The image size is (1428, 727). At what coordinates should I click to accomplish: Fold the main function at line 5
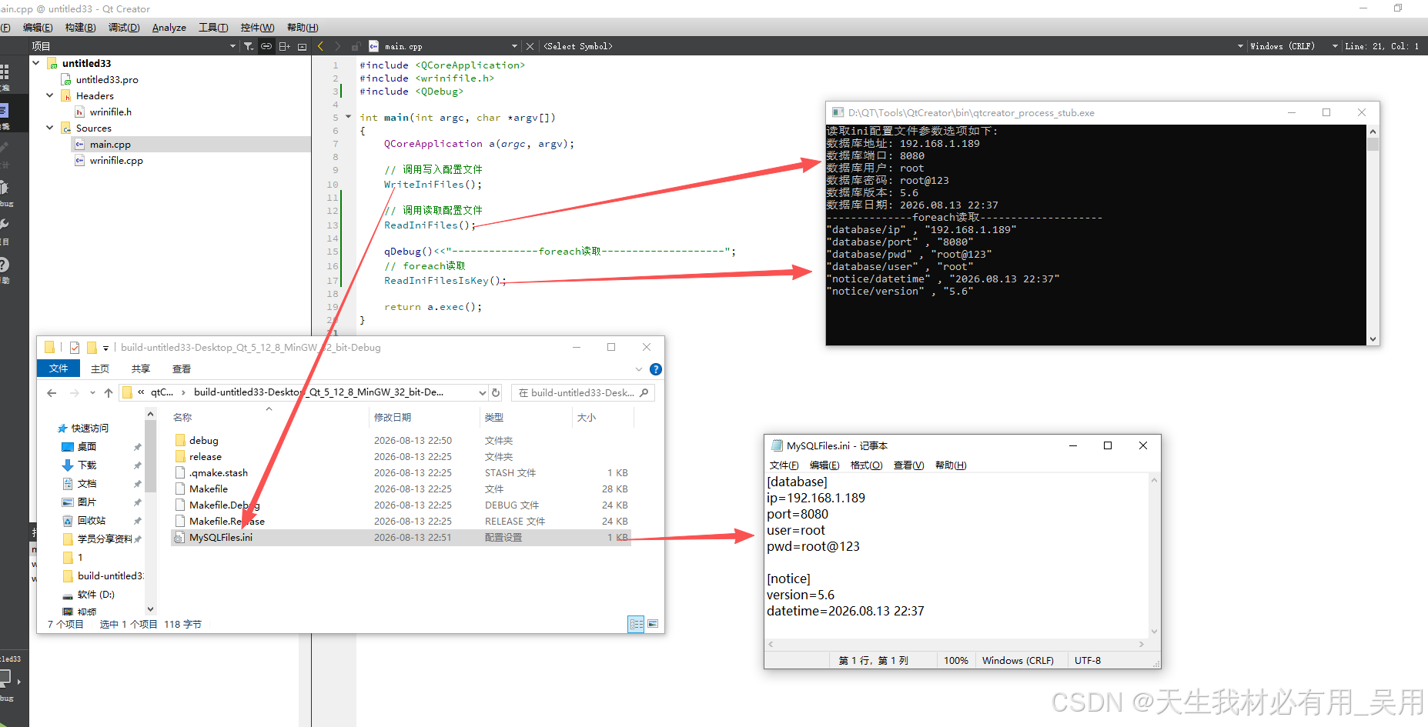[x=348, y=117]
